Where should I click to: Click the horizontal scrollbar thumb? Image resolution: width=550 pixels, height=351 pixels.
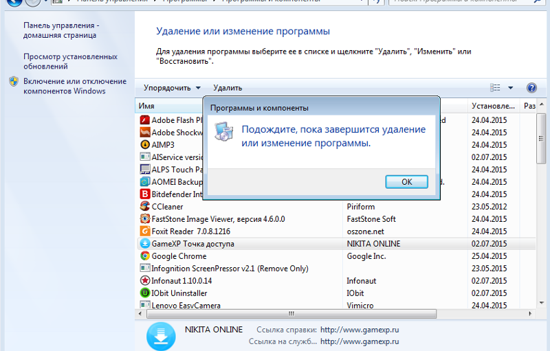(x=291, y=313)
